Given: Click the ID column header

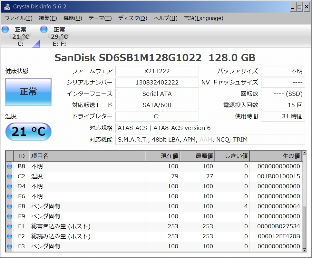Looking at the screenshot, I should [22, 156].
